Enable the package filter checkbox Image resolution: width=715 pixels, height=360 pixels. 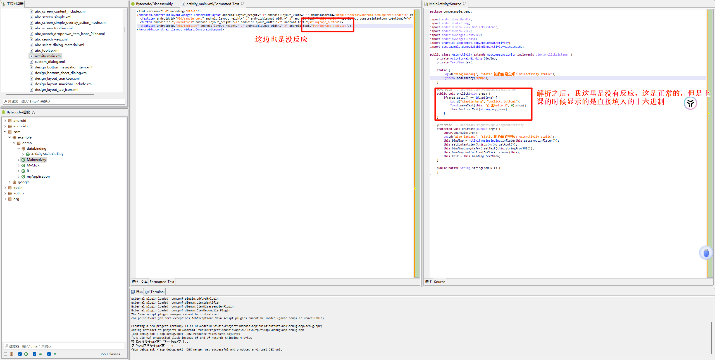coord(5,354)
